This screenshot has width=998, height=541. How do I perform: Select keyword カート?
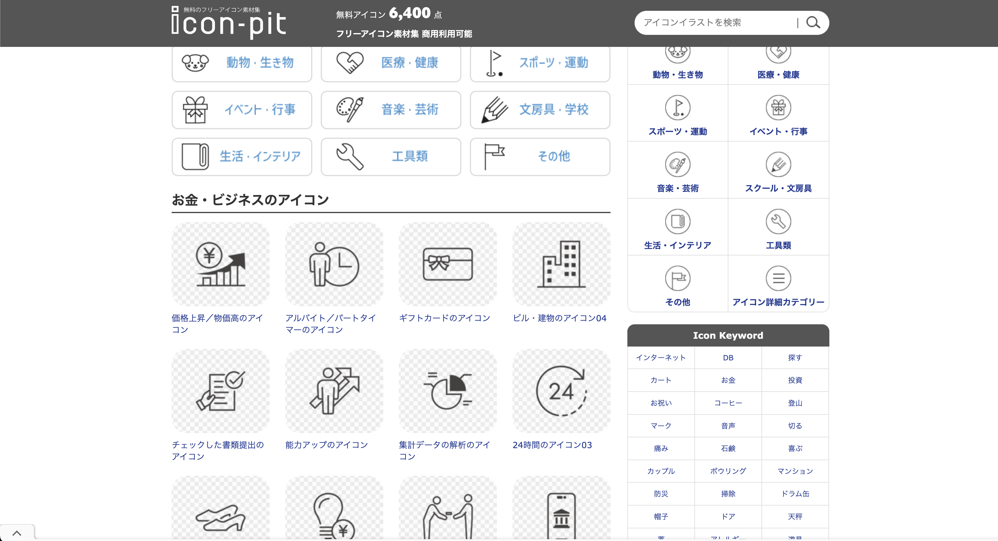pyautogui.click(x=661, y=380)
